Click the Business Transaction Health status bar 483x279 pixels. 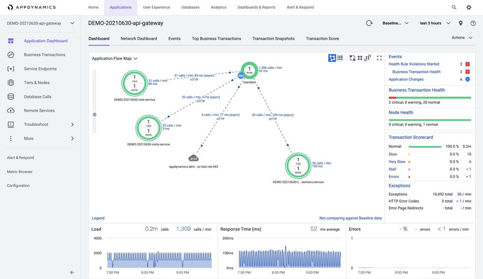coord(430,98)
